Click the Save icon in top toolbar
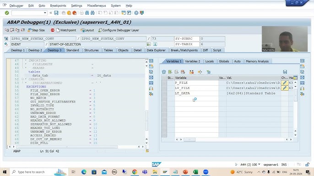 [x=56, y=13]
